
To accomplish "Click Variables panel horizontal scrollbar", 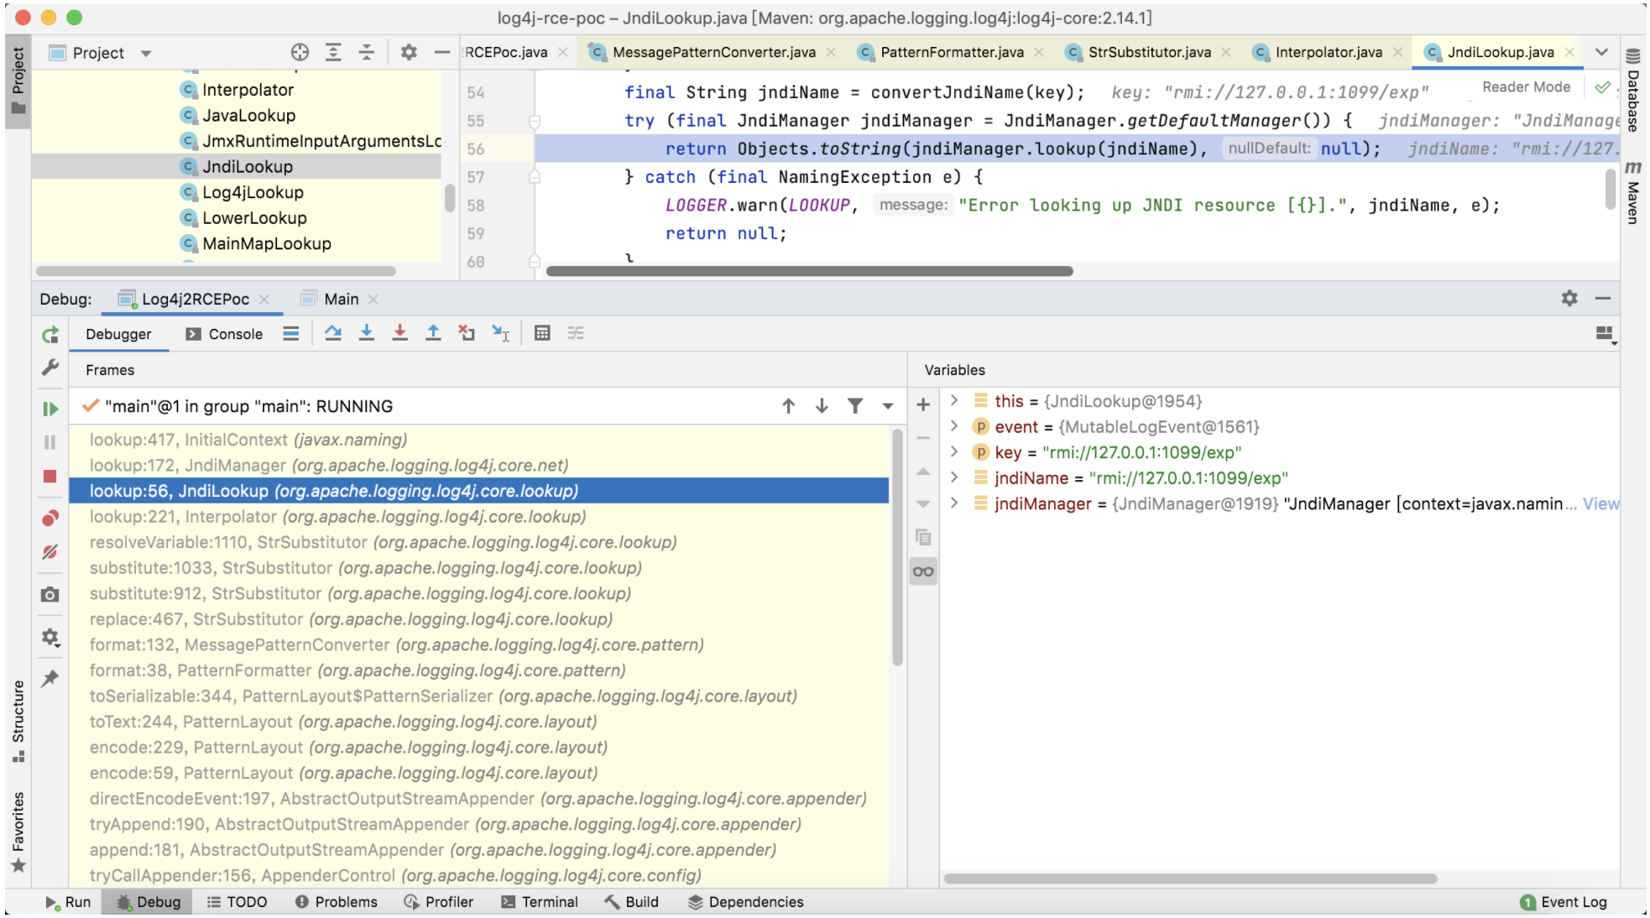I will 1189,879.
